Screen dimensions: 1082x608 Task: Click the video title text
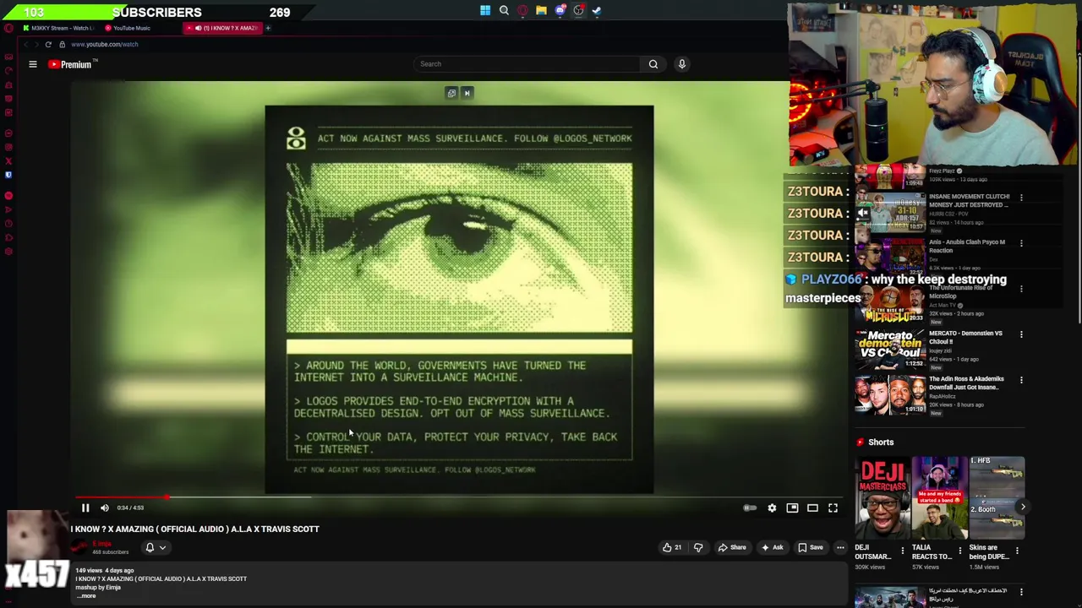tap(195, 529)
